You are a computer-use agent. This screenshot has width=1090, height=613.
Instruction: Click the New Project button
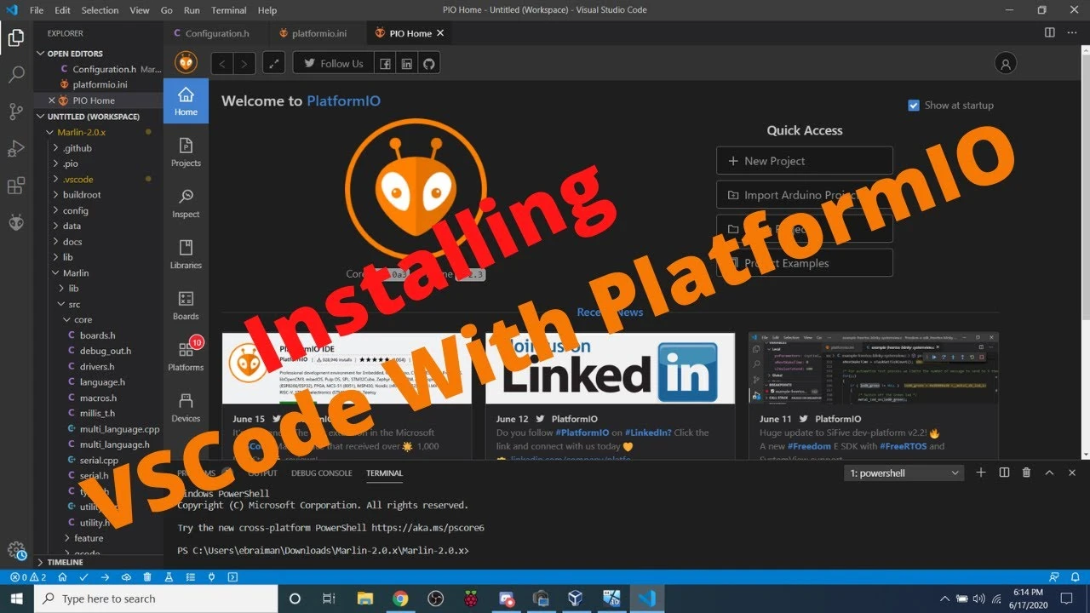(x=805, y=161)
